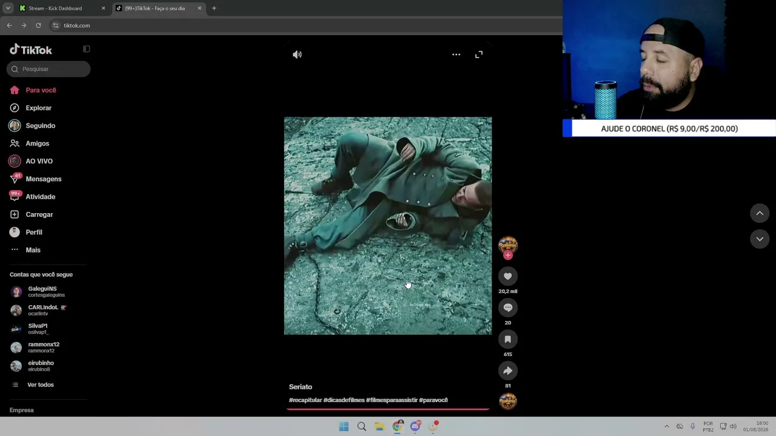The width and height of the screenshot is (776, 436).
Task: Follow the creator with the red plus badge
Action: pyautogui.click(x=508, y=256)
